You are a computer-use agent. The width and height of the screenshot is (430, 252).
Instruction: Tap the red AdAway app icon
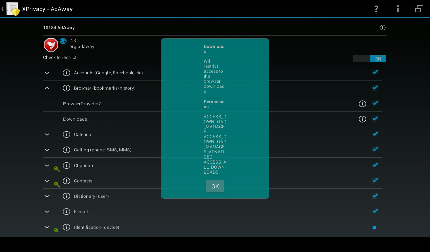point(51,45)
